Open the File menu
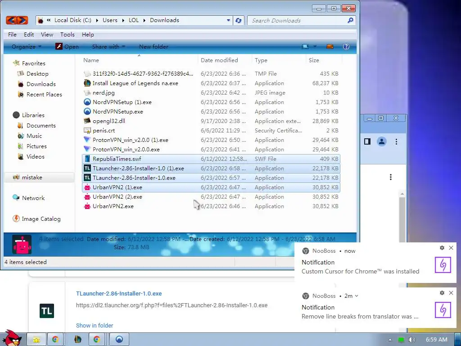Image resolution: width=461 pixels, height=346 pixels. pos(12,34)
